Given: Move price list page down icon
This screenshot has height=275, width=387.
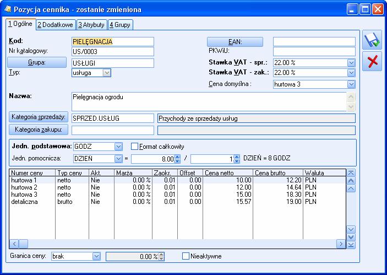Looking at the screenshot, I should pos(351,237).
